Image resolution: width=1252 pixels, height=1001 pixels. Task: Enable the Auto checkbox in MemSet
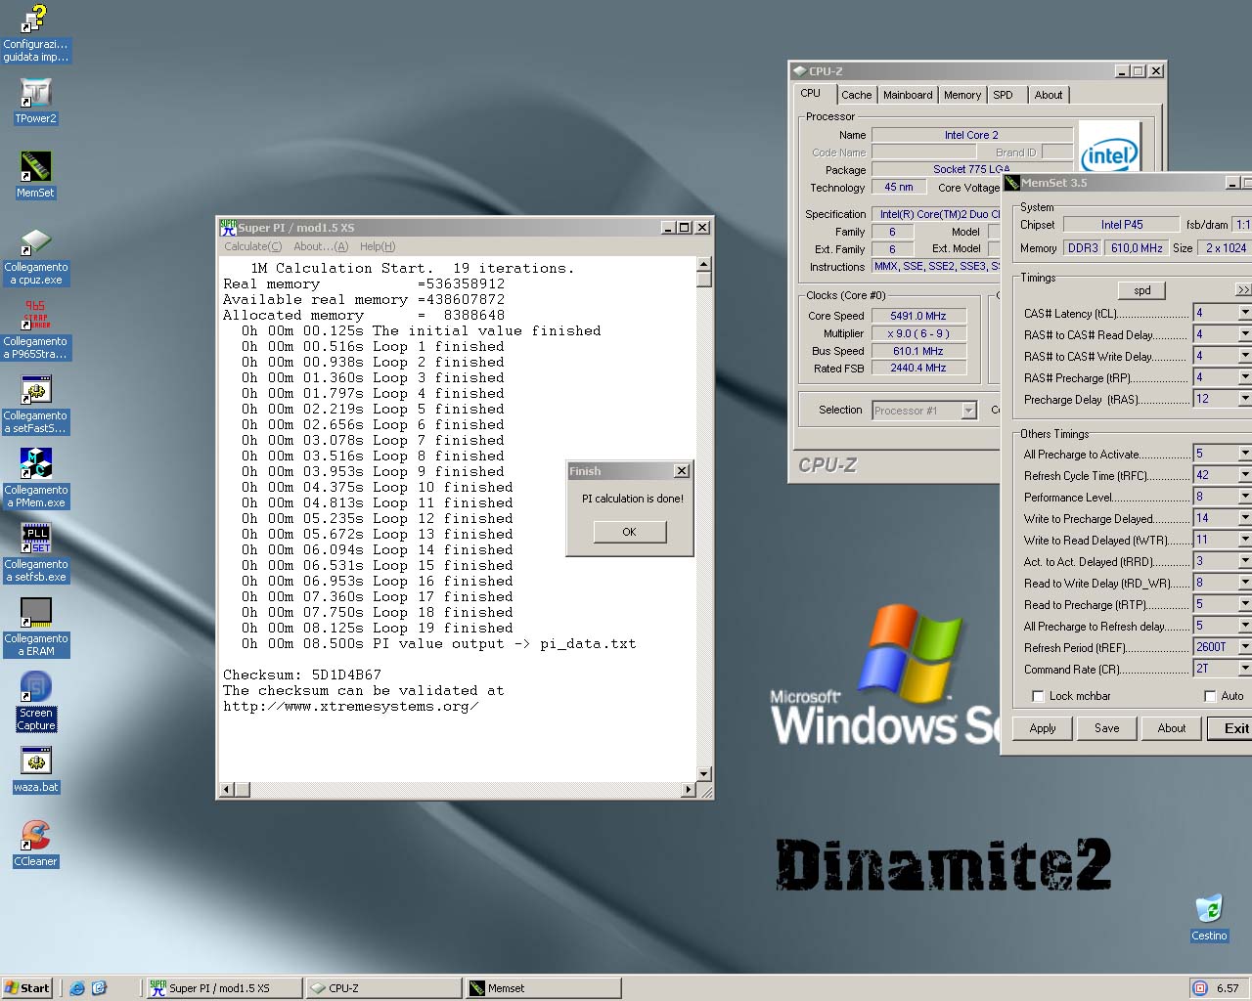[x=1210, y=696]
